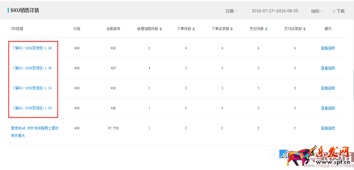The height and width of the screenshot is (170, 354).
Task: Open the 夏季NIAN JEEP休闲裤 product link
Action: 35,132
